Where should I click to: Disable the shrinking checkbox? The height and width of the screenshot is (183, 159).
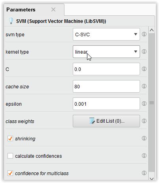(10, 138)
